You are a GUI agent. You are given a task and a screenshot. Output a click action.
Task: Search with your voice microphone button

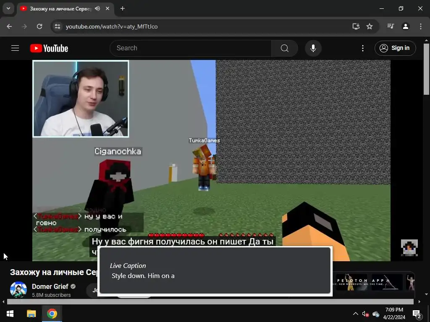coord(313,48)
